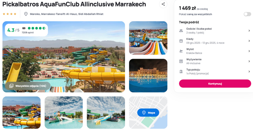Click the location pin icon near address
253x132 pixels.
(x=26, y=14)
